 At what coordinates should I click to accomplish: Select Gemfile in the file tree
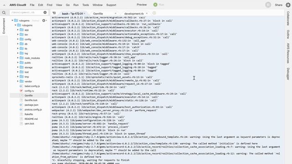(29, 95)
